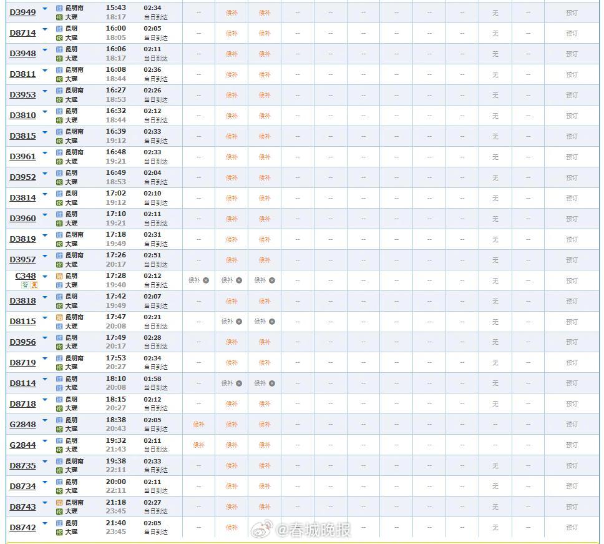The image size is (604, 544).
Task: Click station icon beside 大理 in C348 row
Action: 59,285
